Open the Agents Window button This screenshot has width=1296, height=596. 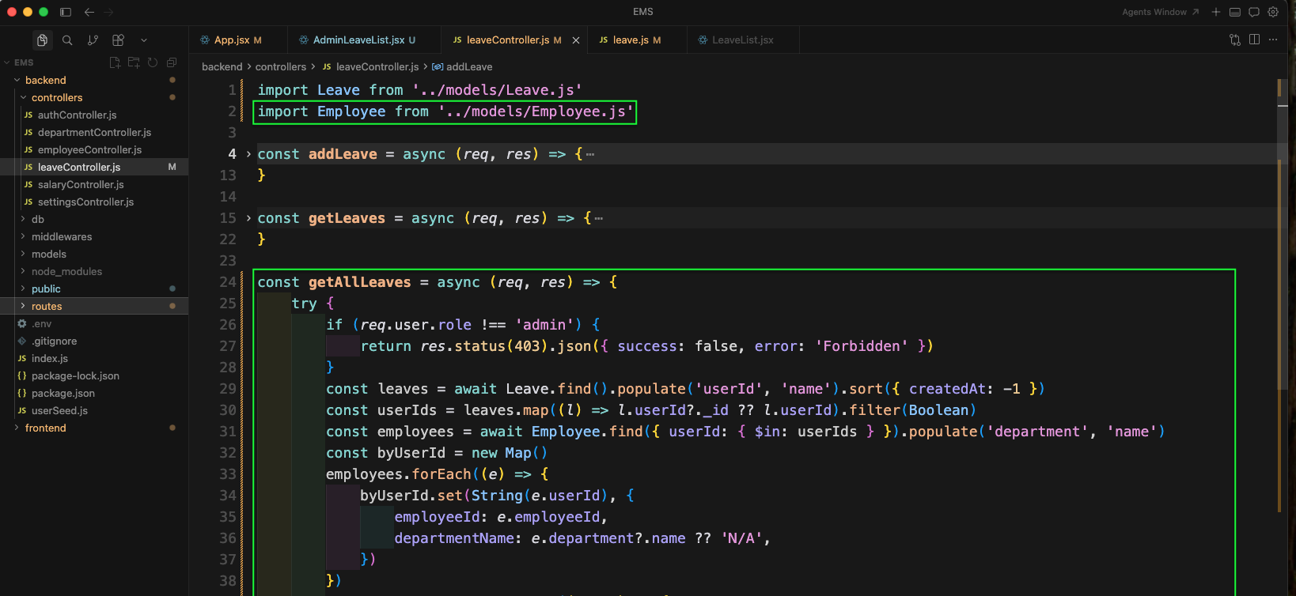(x=1160, y=12)
